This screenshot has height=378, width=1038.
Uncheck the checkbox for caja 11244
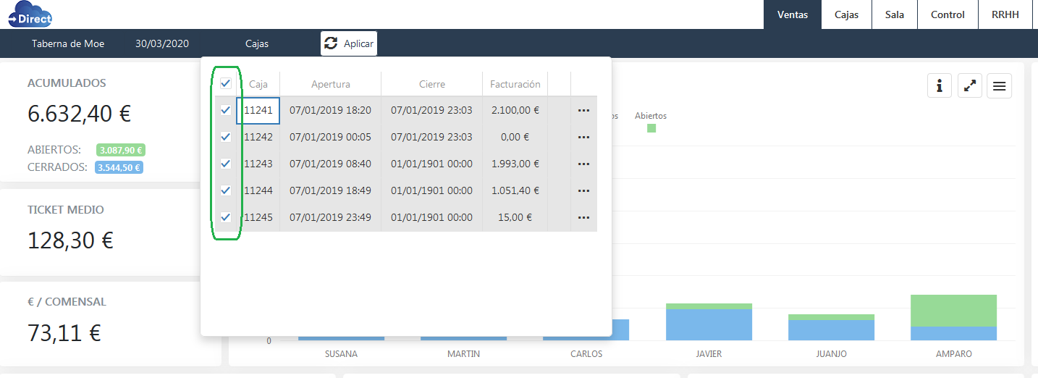pos(226,190)
